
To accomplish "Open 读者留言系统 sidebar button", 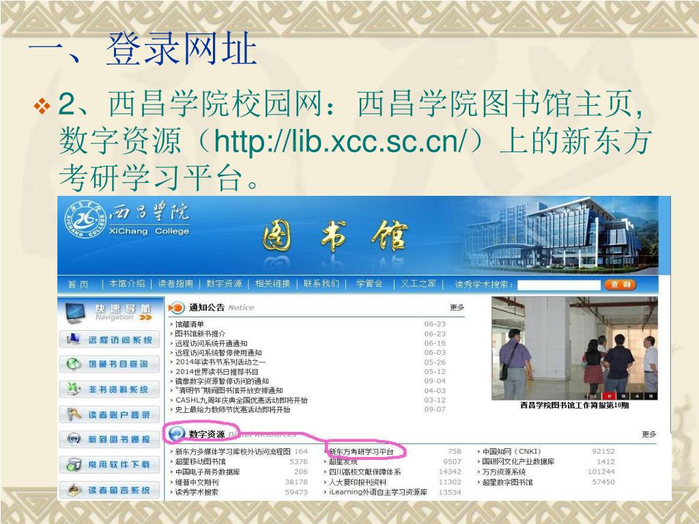I will click(x=110, y=490).
